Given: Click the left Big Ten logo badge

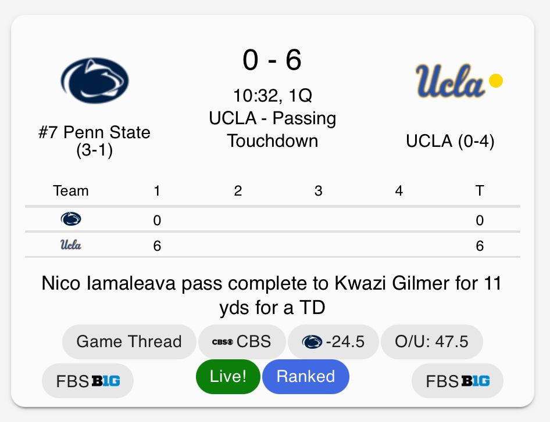Looking at the screenshot, I should tap(106, 381).
